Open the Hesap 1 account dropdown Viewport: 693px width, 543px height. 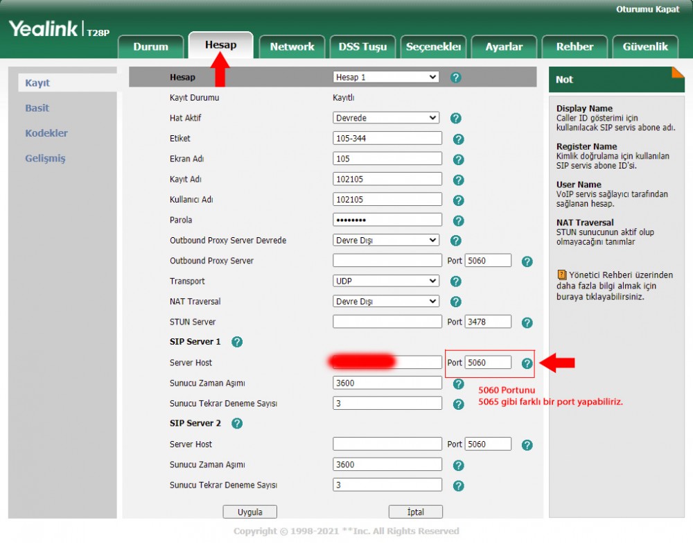click(386, 77)
